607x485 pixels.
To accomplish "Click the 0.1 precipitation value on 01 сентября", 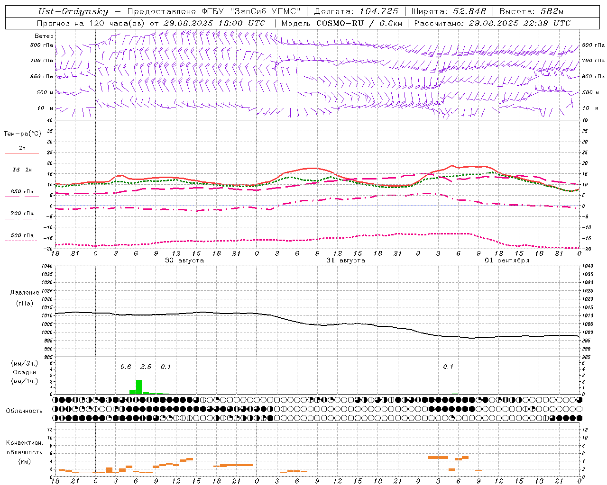I will click(x=448, y=367).
